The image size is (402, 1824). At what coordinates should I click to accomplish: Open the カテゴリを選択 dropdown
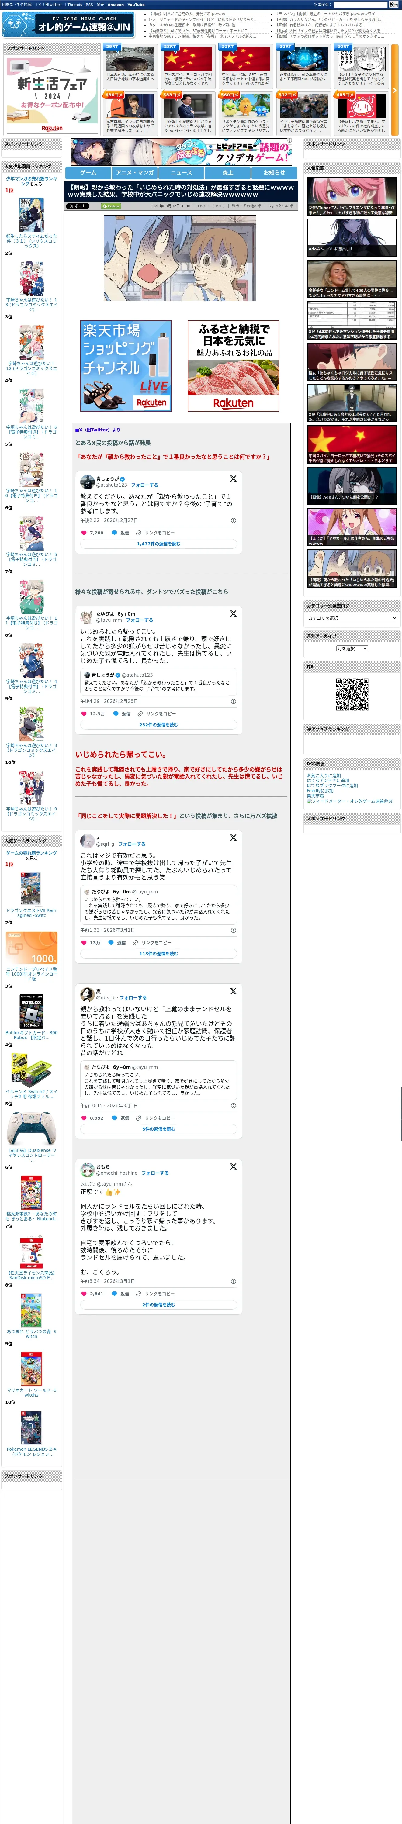pyautogui.click(x=352, y=618)
